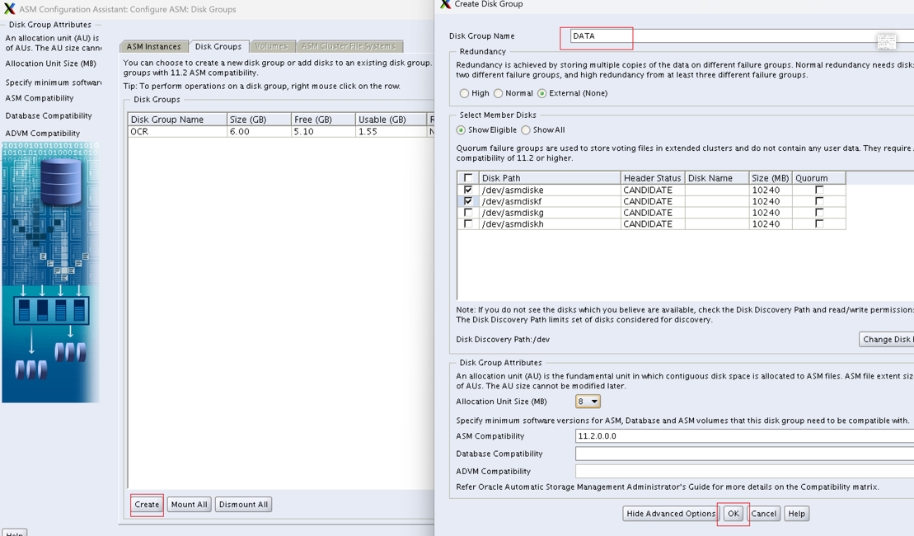Enable Quorum for /dev/asmdiske
The width and height of the screenshot is (914, 536).
(819, 190)
